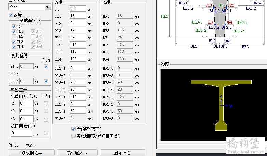Enable the t3 自动 checkbox
Screen dimensions: 267x156
coord(46,120)
